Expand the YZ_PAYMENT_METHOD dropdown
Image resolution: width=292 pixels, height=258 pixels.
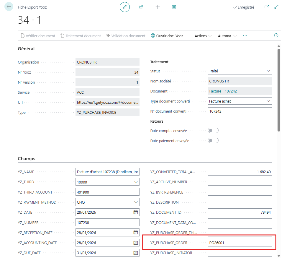pyautogui.click(x=136, y=202)
